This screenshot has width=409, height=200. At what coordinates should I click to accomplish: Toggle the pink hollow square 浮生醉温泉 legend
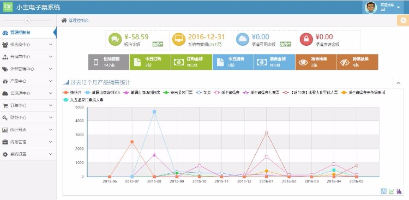(x=227, y=92)
